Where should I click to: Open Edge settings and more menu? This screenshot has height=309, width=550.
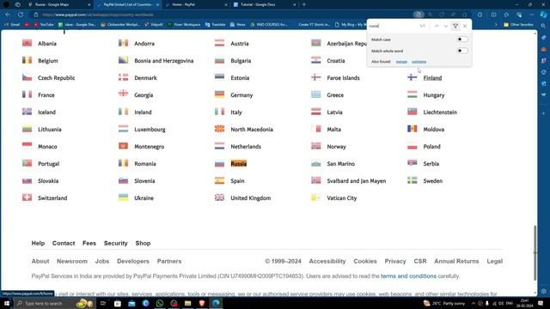point(531,15)
